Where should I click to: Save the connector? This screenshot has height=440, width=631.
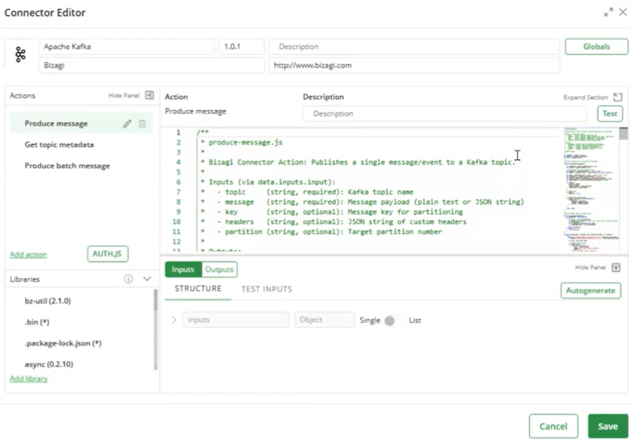(608, 426)
